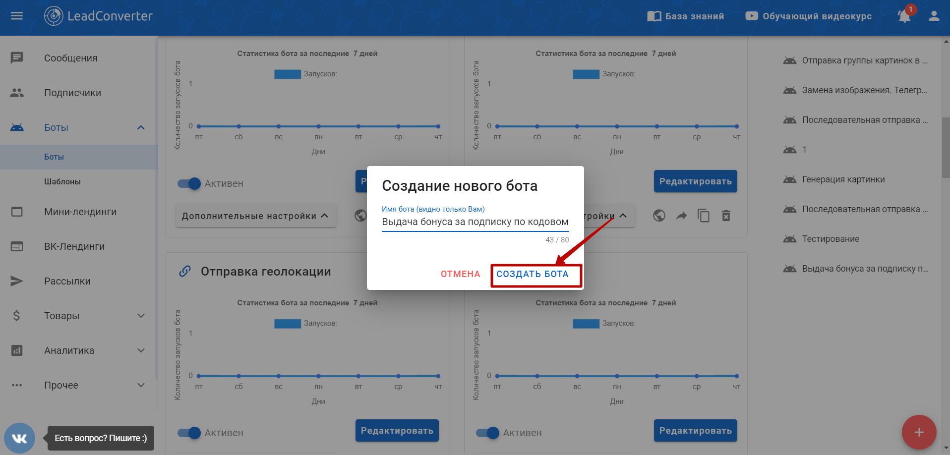Toggle the bottom-left bot Активен switch
The width and height of the screenshot is (950, 455).
point(189,433)
